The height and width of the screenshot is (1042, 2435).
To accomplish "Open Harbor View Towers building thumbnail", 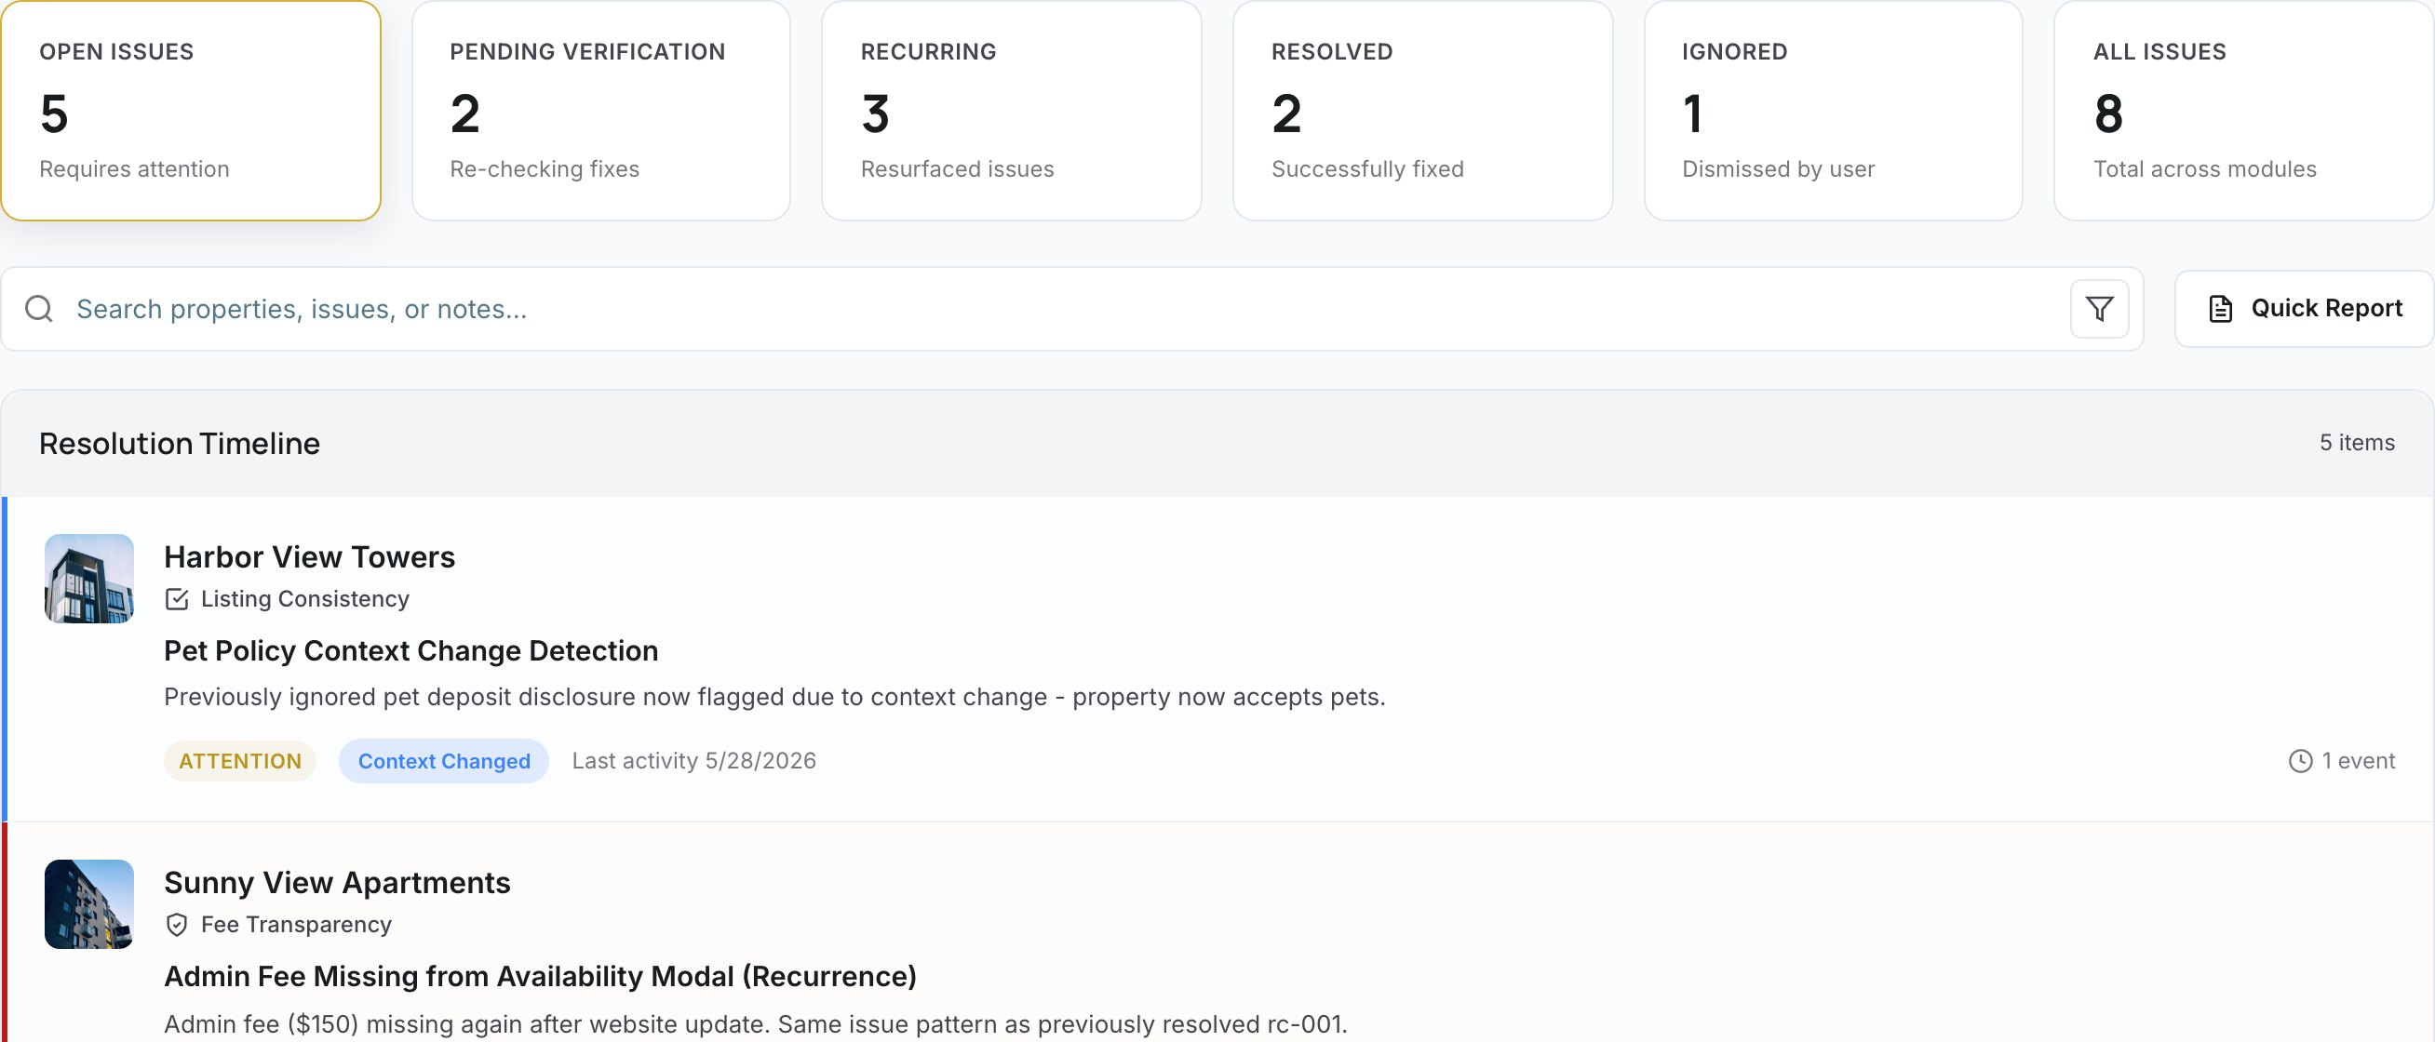I will tap(88, 578).
